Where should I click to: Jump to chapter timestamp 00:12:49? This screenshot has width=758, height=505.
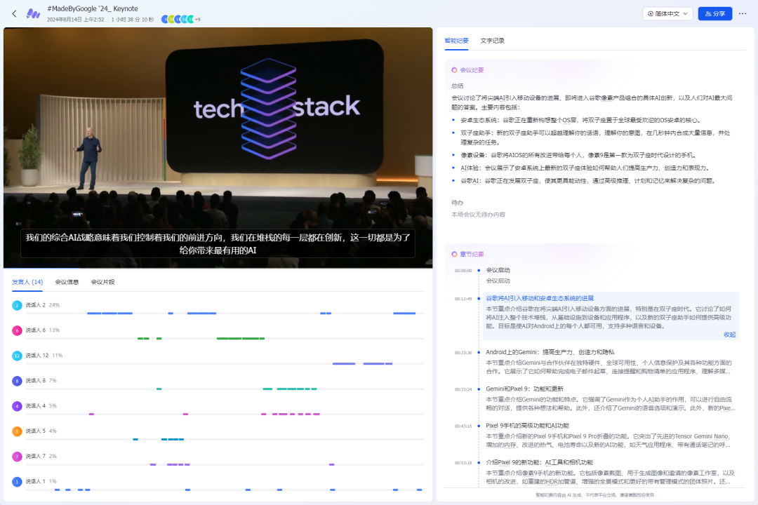463,299
